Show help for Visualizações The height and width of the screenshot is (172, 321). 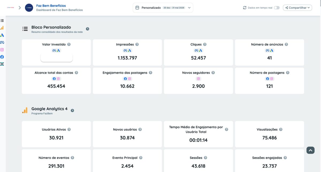(x=281, y=129)
